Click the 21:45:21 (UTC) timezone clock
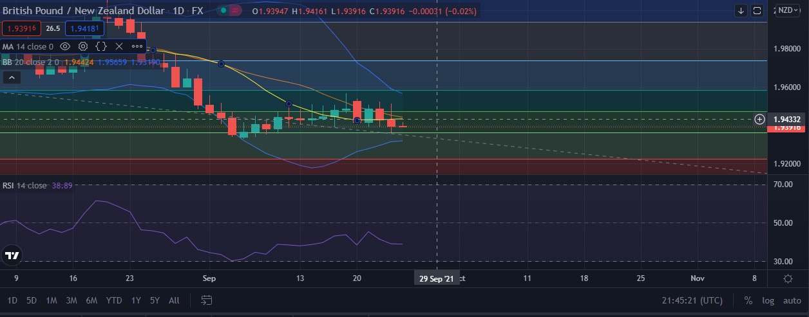This screenshot has width=809, height=317. point(692,300)
